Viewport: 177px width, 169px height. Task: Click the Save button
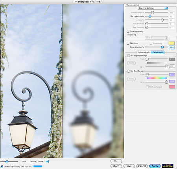pos(129,166)
